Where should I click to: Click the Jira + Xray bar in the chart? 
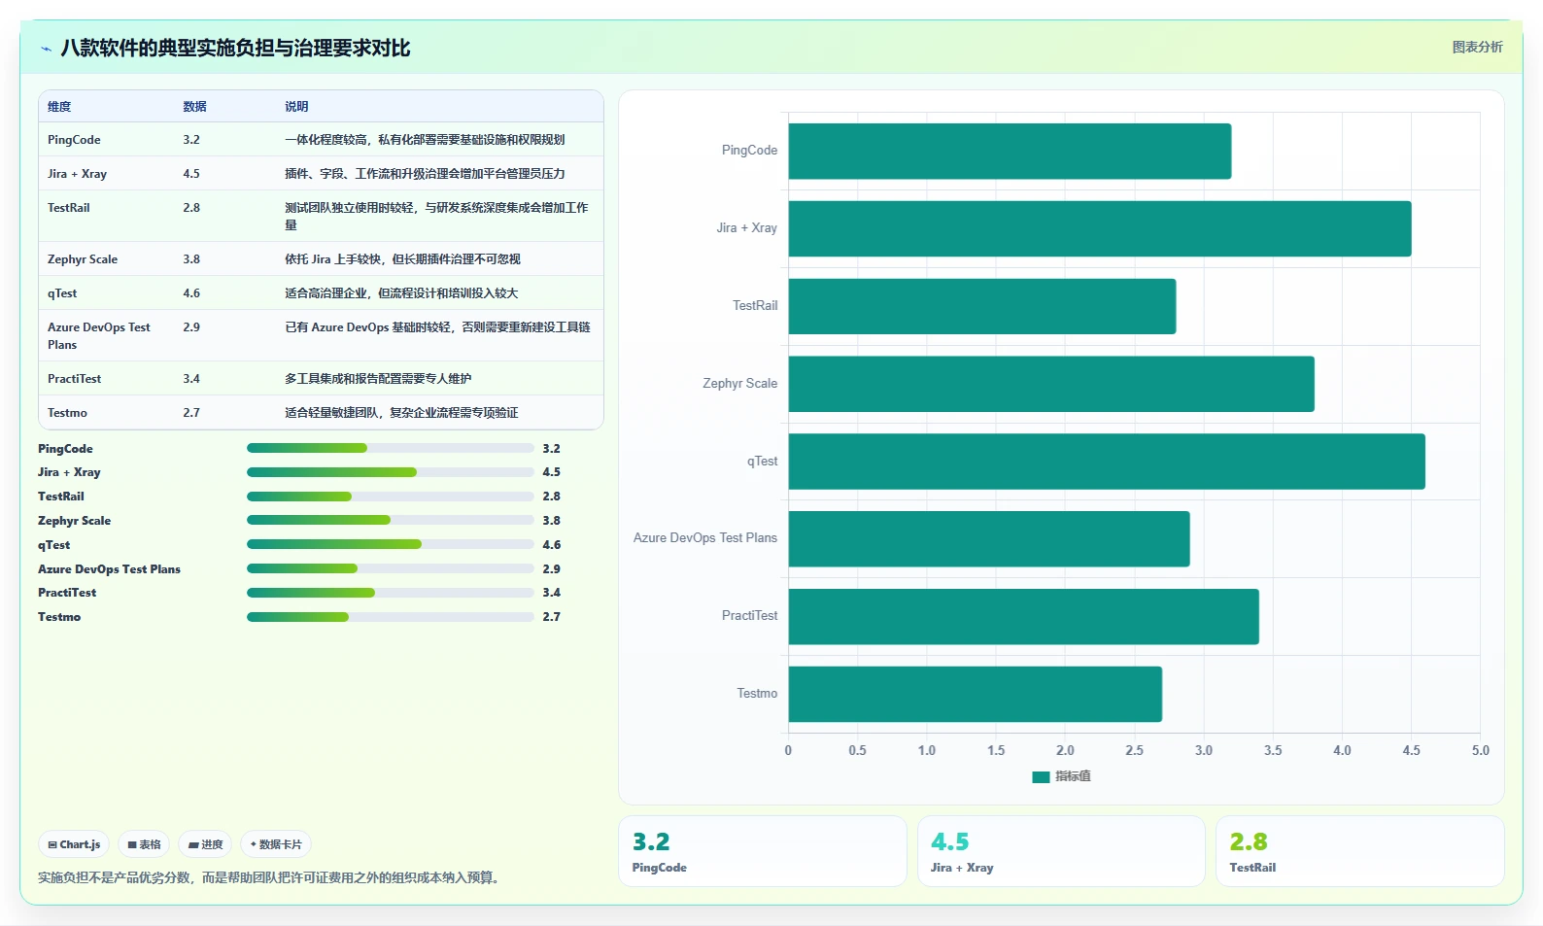[1100, 228]
